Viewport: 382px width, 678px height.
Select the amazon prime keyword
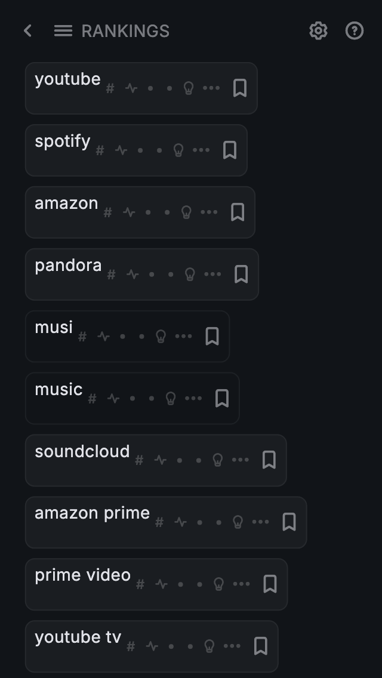(93, 513)
